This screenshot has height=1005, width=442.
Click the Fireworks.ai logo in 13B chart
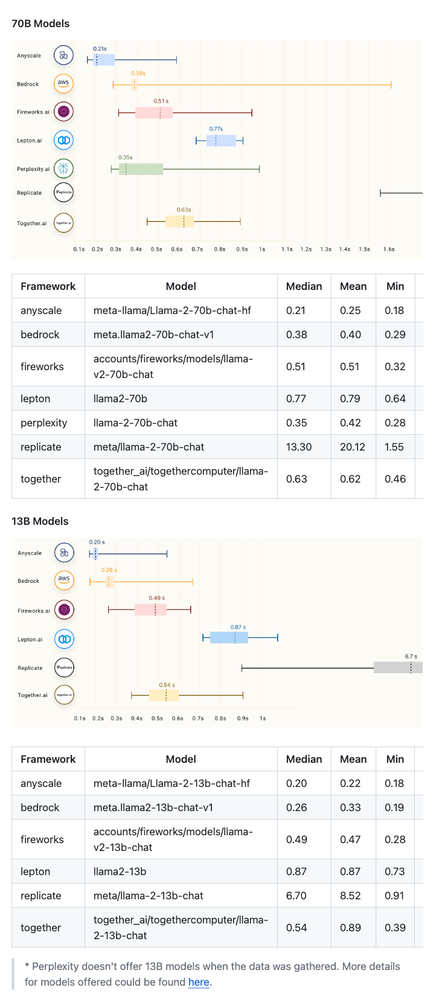64,610
